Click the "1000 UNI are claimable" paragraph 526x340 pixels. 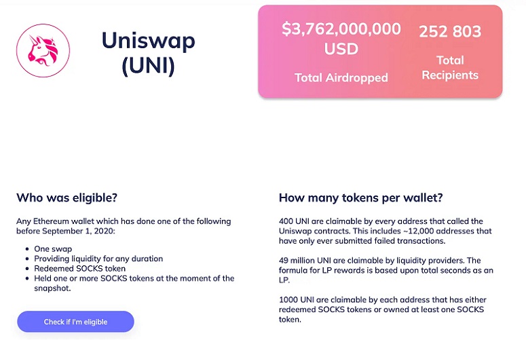pyautogui.click(x=382, y=309)
